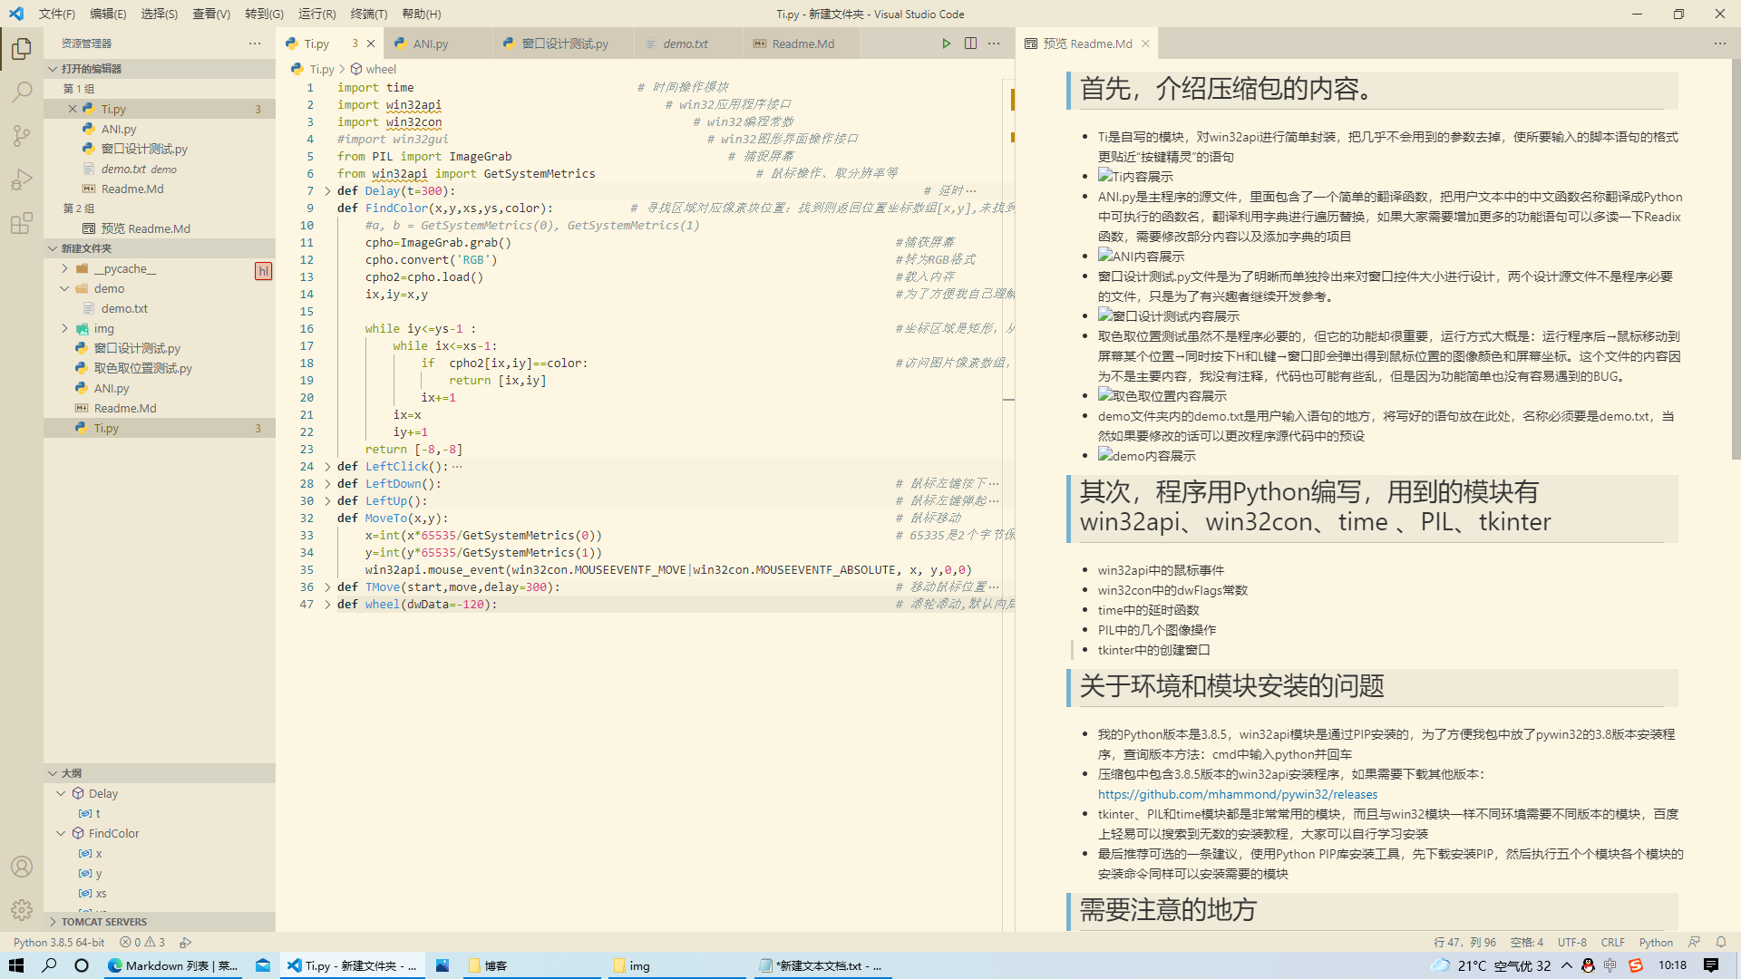Open the Explorer view in activity bar
Screen dimensions: 1741x979
coord(22,48)
